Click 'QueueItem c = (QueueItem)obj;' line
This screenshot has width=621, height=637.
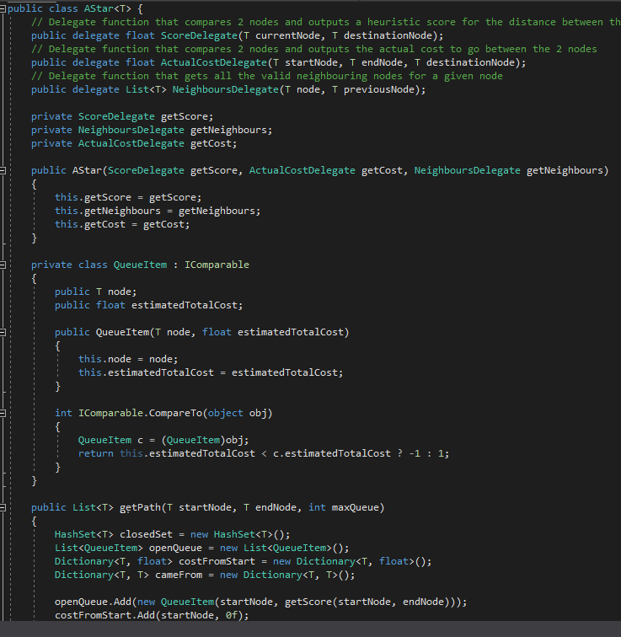(163, 440)
